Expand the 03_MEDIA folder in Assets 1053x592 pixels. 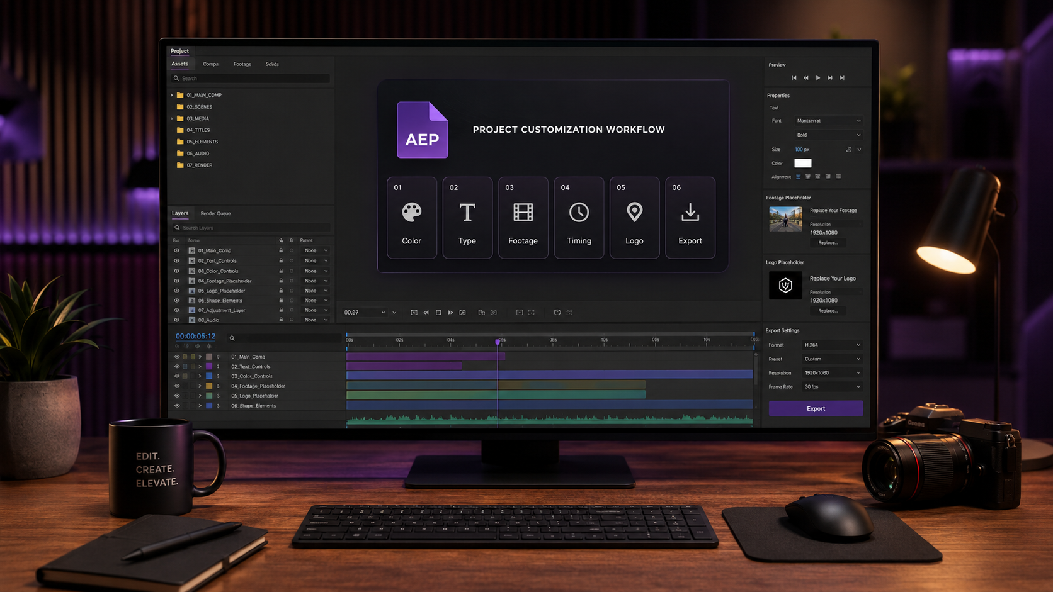point(172,118)
